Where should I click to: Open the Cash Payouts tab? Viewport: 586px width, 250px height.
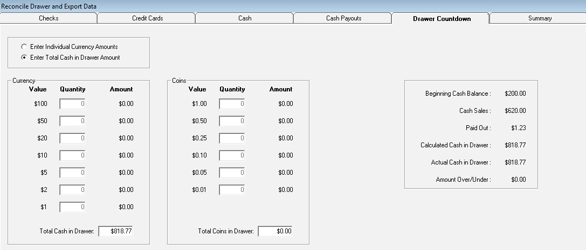[x=343, y=18]
